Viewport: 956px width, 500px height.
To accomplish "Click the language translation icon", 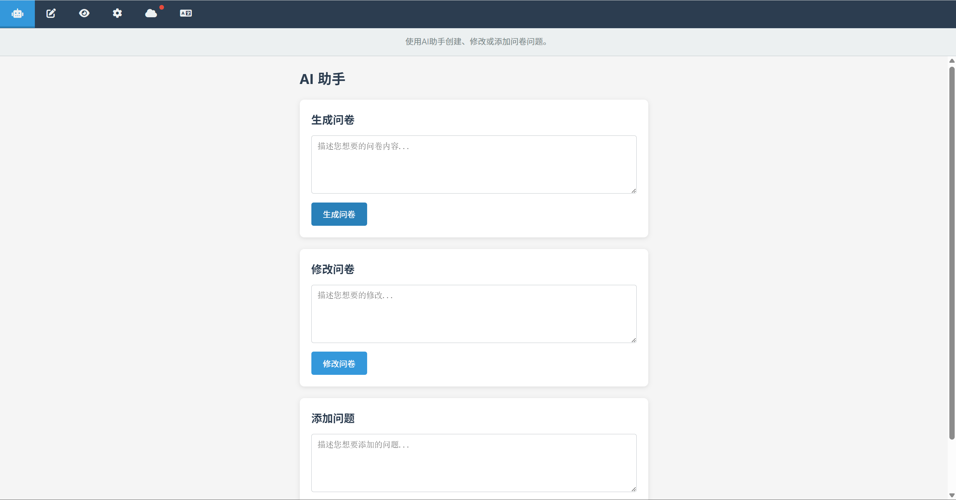I will (186, 14).
